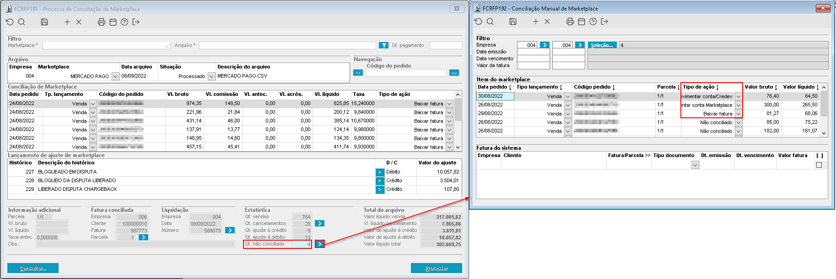Click the Valor da fatura start field
Viewport: 836px width, 279px height.
click(x=533, y=65)
